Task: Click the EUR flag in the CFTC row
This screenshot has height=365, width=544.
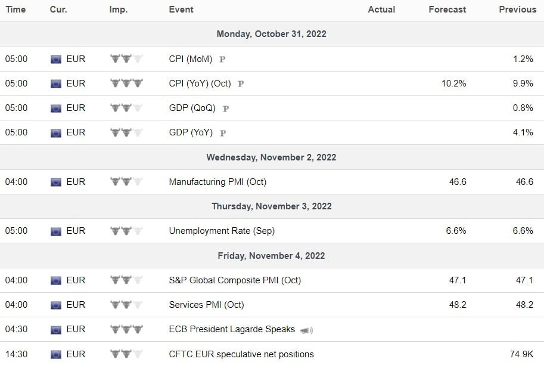Action: [56, 354]
